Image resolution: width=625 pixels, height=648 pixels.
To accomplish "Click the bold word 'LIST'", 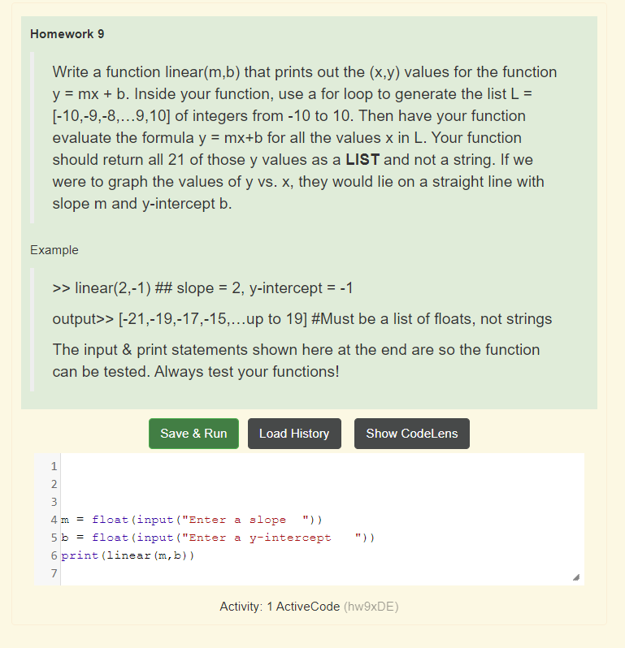I will click(x=362, y=159).
